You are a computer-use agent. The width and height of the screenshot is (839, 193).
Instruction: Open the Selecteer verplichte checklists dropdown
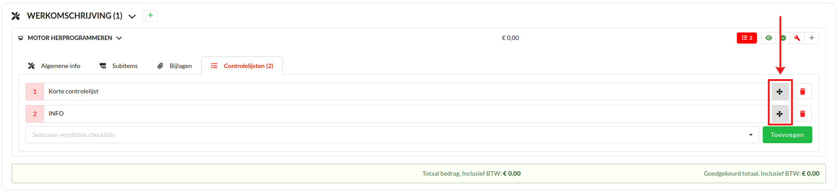click(x=392, y=135)
